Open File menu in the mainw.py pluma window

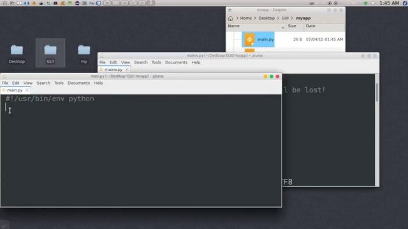pyautogui.click(x=103, y=62)
